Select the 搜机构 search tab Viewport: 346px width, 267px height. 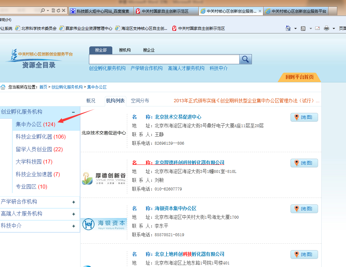click(x=125, y=50)
